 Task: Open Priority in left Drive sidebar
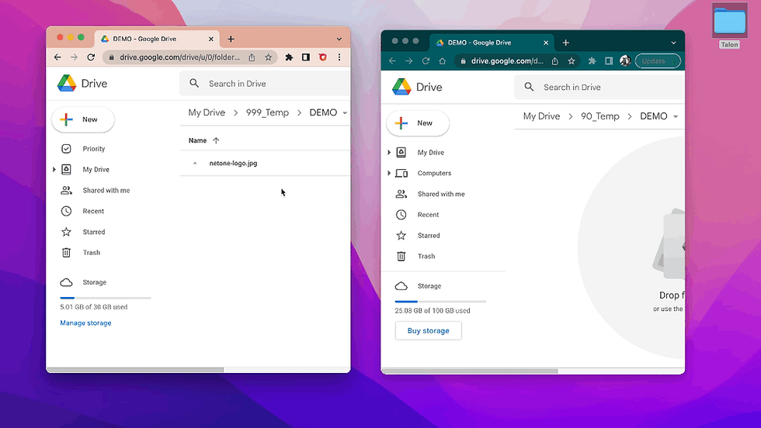coord(94,149)
